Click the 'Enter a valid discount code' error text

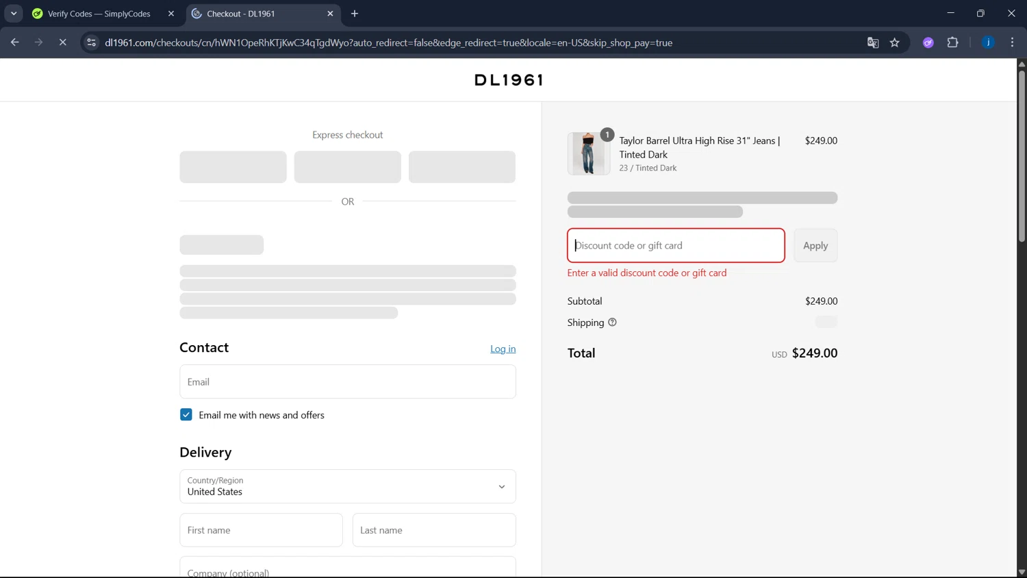647,273
